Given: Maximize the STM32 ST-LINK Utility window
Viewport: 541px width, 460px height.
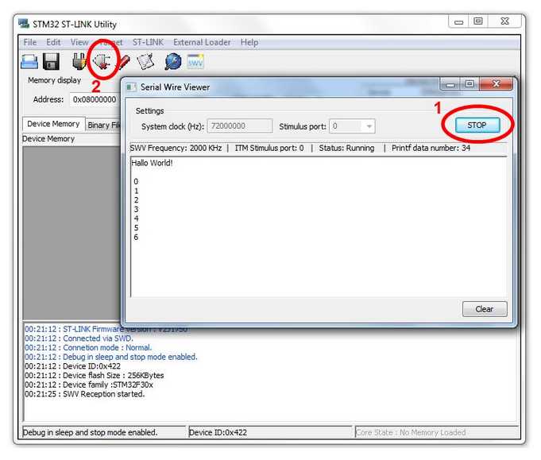Looking at the screenshot, I should click(478, 21).
